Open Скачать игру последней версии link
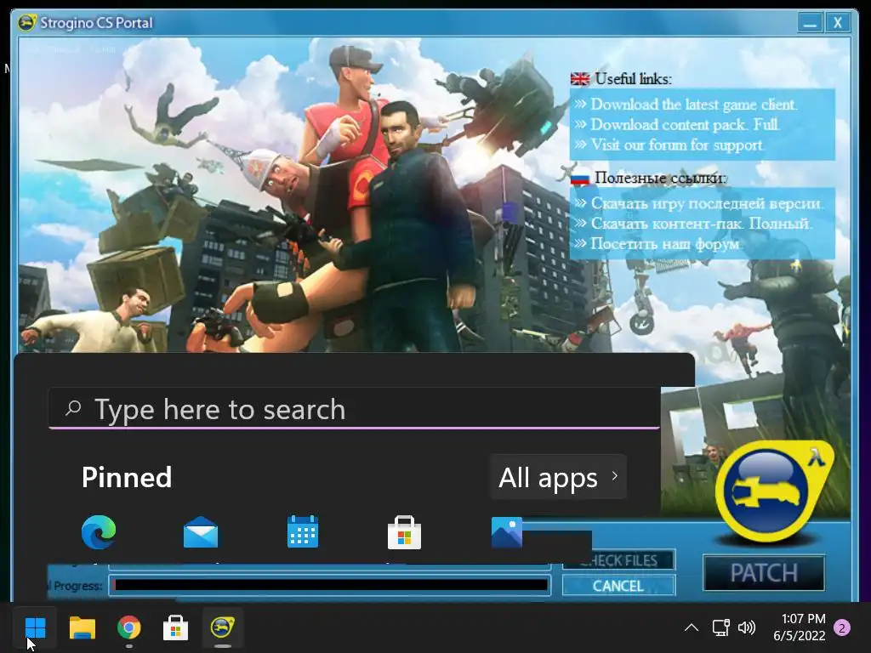Viewport: 871px width, 653px height. click(x=706, y=203)
